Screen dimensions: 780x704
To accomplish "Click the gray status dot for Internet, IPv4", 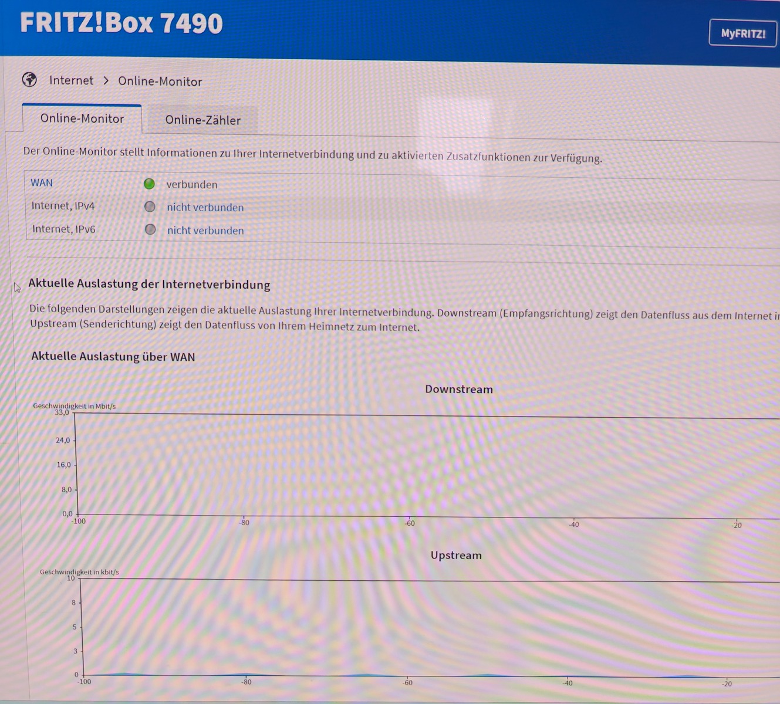I will point(150,207).
